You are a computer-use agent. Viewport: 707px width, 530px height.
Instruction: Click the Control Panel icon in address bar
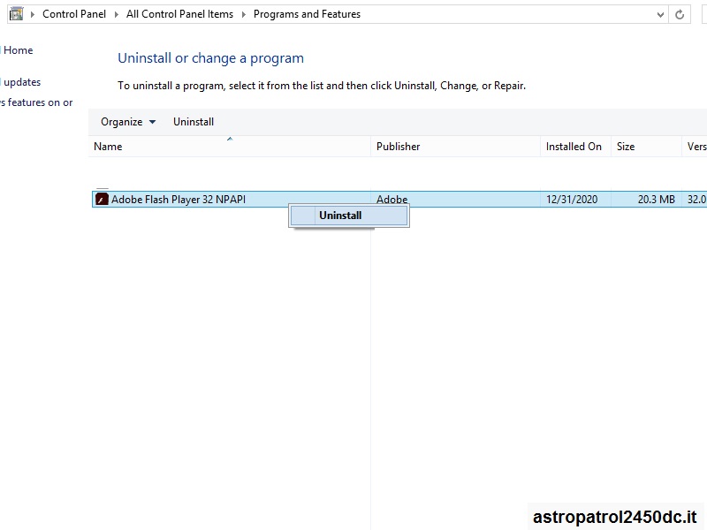coord(16,14)
